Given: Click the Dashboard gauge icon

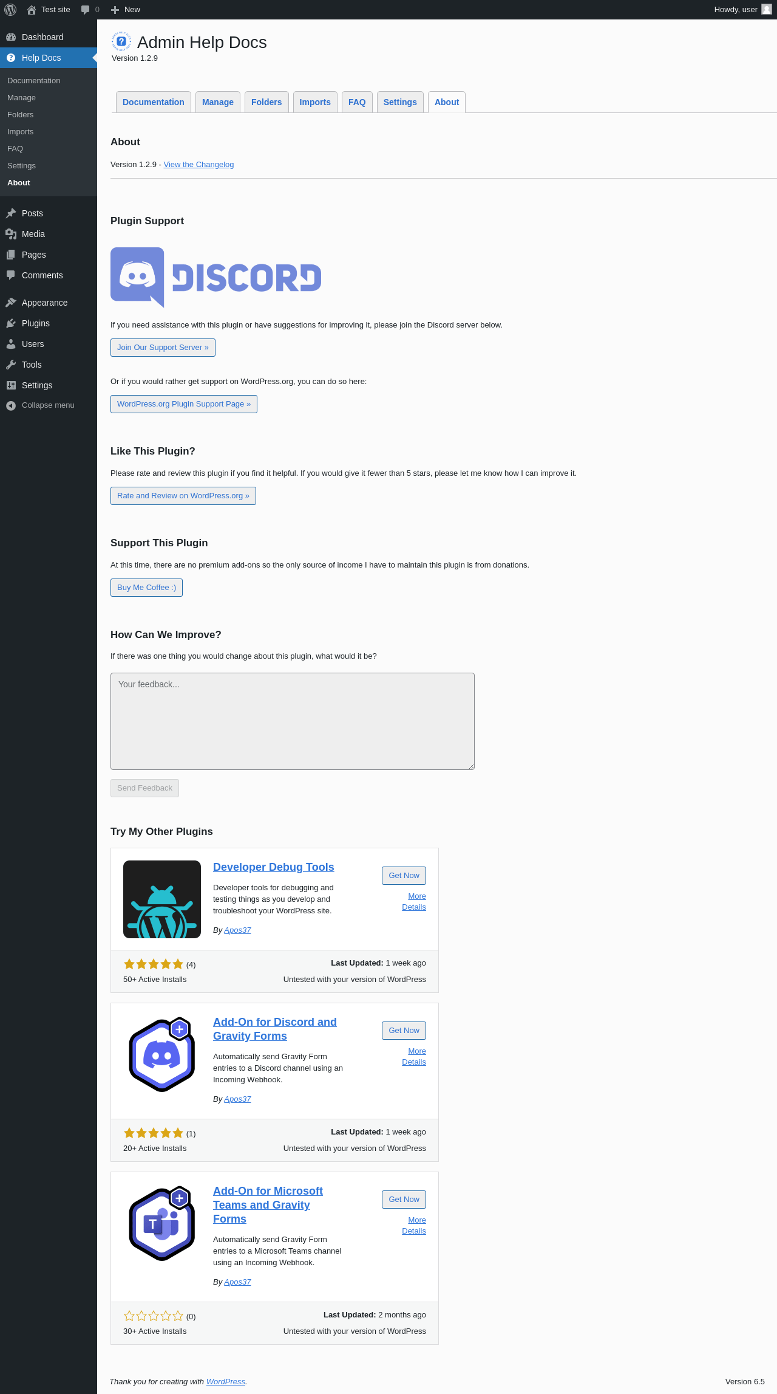Looking at the screenshot, I should tap(11, 37).
